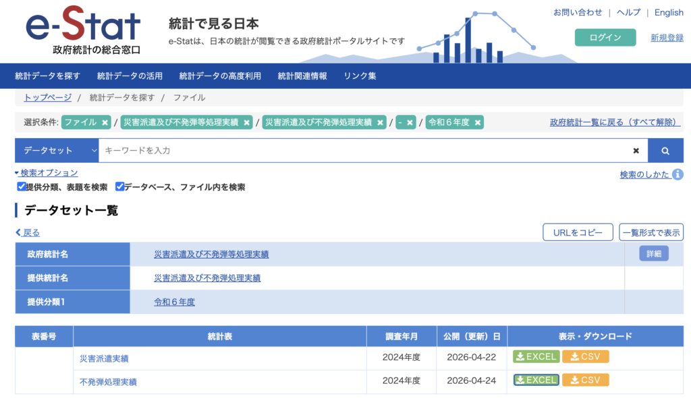
Task: Open the データセット search type dropdown
Action: point(57,151)
